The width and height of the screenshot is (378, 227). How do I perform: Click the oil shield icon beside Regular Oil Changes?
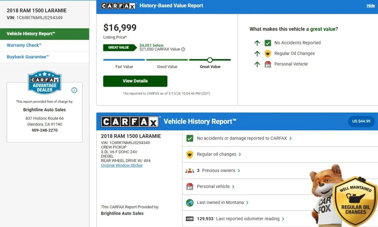pos(268,54)
